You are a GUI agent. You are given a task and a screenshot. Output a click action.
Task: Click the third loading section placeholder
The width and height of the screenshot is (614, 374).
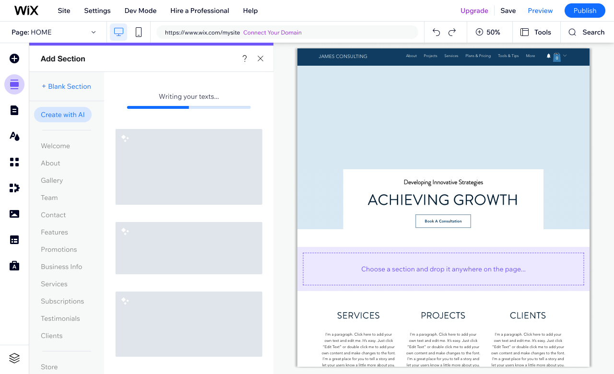click(189, 324)
